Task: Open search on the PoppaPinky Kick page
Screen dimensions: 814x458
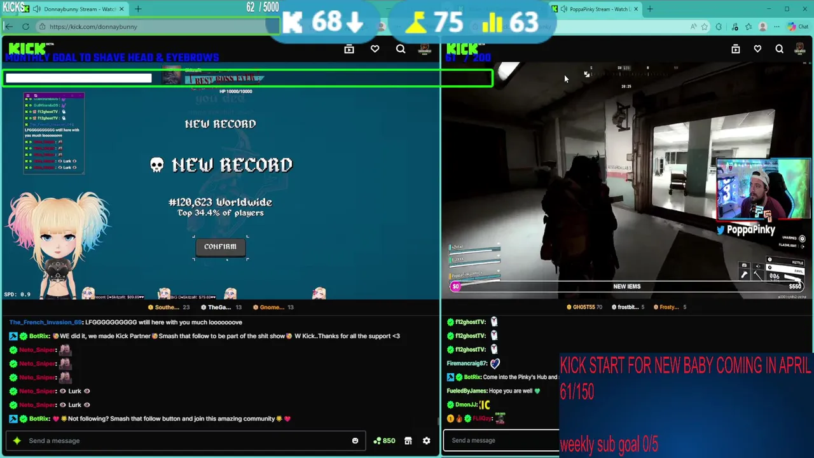Action: [x=779, y=49]
